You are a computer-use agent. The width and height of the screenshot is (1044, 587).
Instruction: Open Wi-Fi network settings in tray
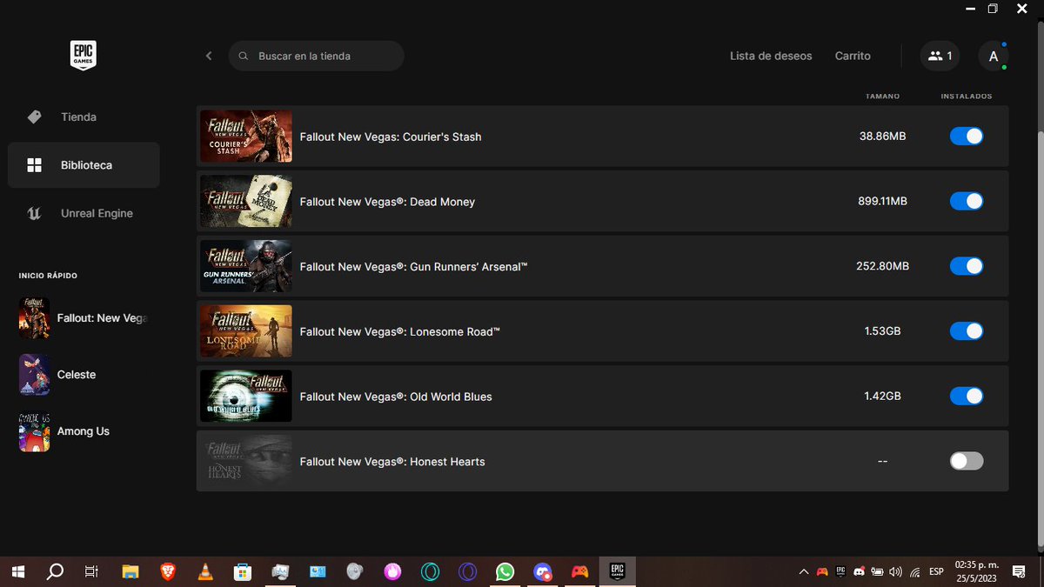pos(915,571)
